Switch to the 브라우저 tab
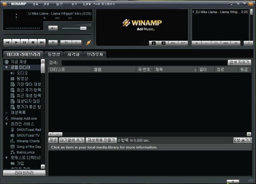 95,54
